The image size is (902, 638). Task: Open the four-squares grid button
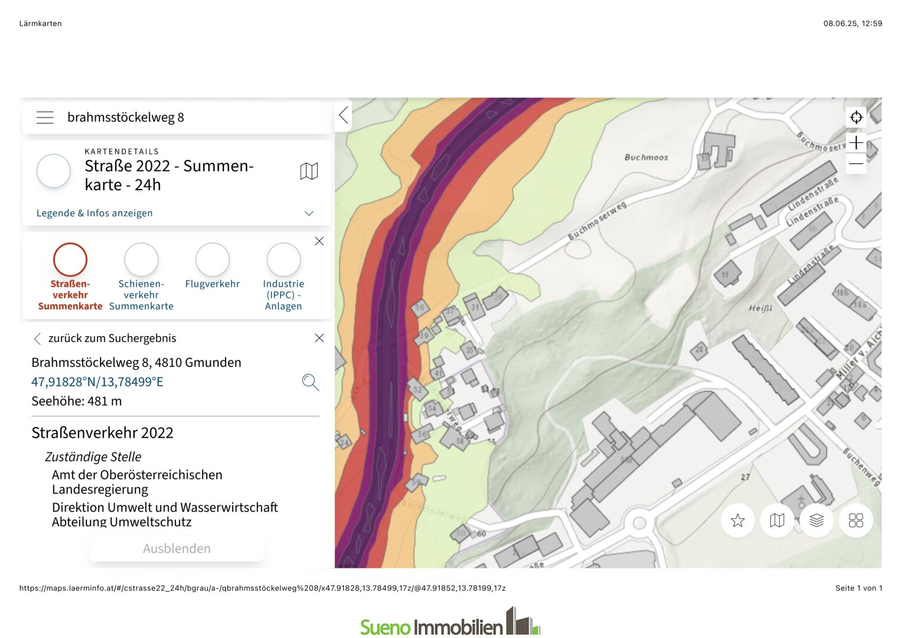tap(856, 520)
